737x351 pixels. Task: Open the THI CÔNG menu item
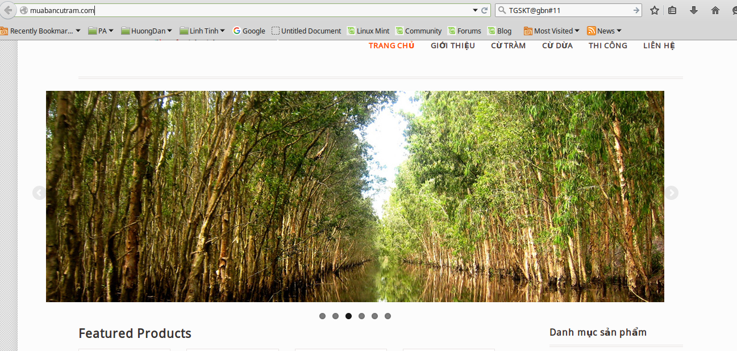[x=608, y=45]
